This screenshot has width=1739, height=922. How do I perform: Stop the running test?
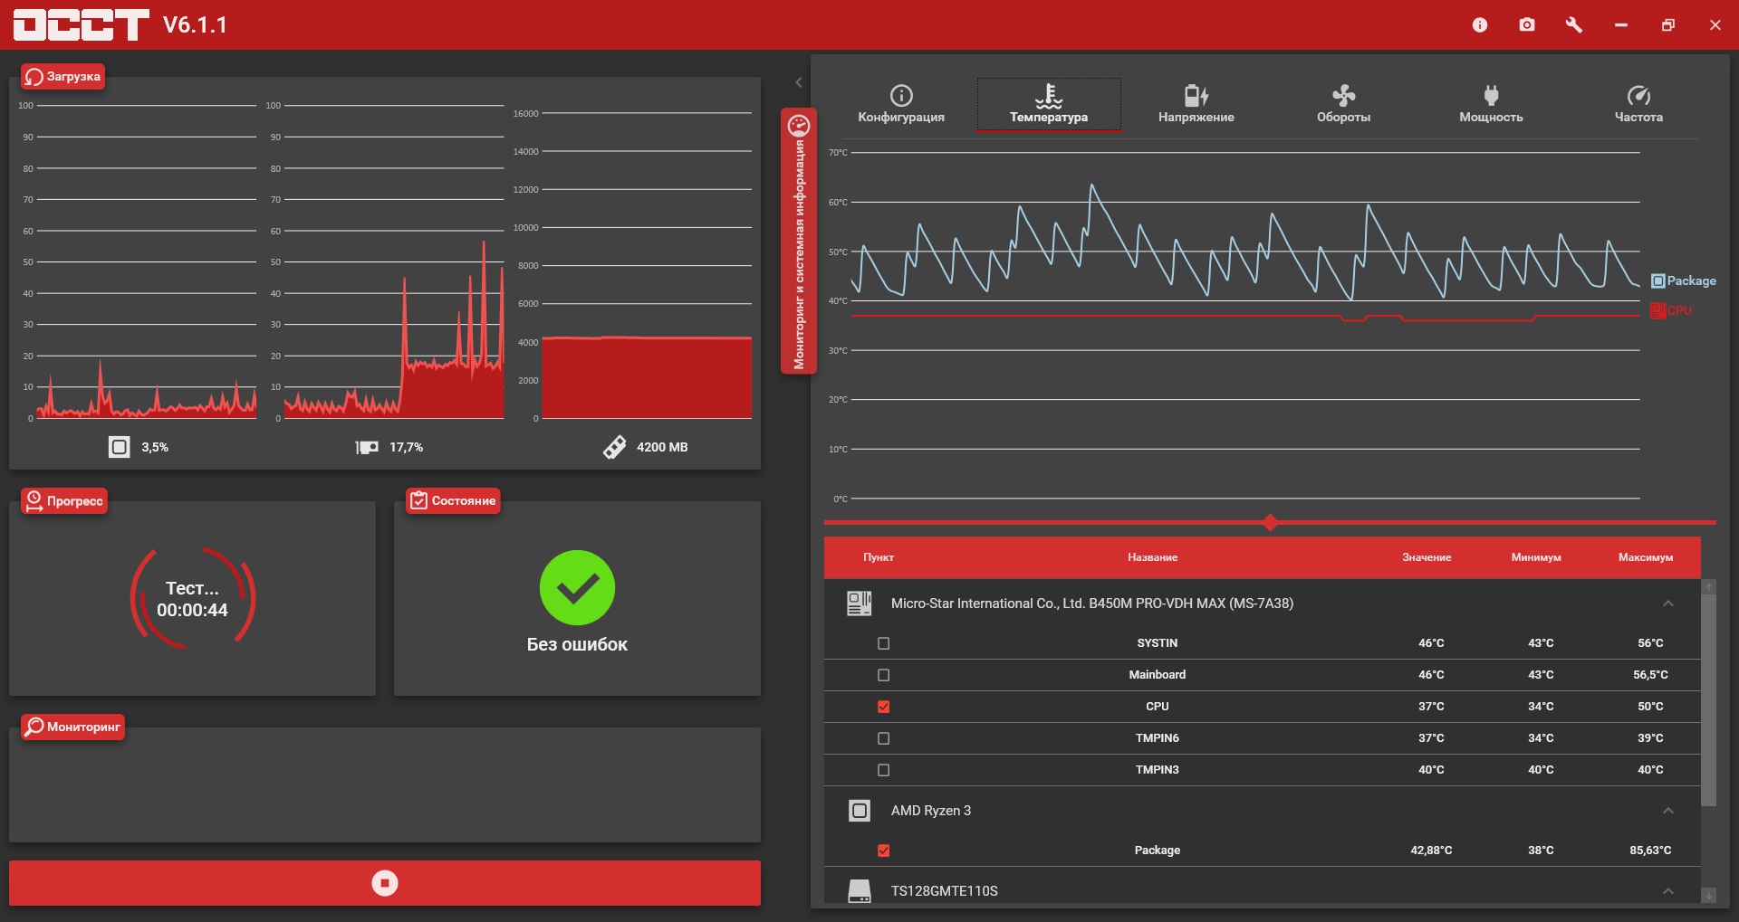coord(385,883)
